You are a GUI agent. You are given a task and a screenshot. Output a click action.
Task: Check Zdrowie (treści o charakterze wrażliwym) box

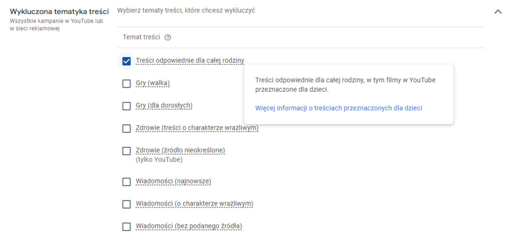(x=126, y=128)
